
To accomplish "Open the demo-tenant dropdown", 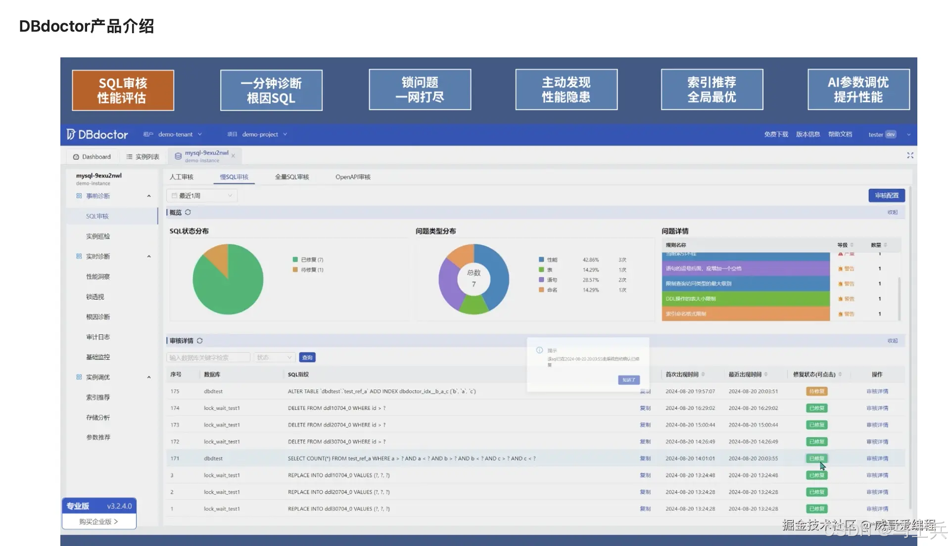I will tap(180, 134).
